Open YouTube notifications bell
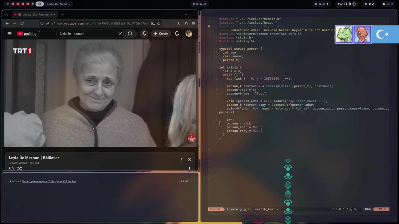Viewport: 399px width, 224px height. [x=177, y=34]
